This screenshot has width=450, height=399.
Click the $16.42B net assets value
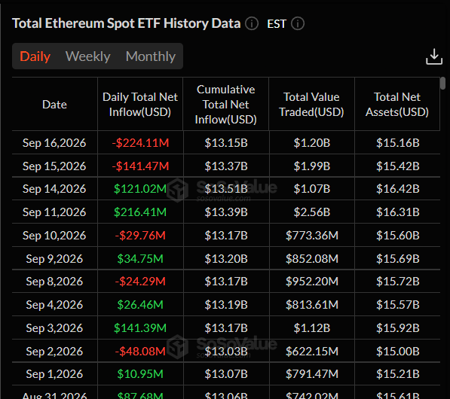coord(398,189)
